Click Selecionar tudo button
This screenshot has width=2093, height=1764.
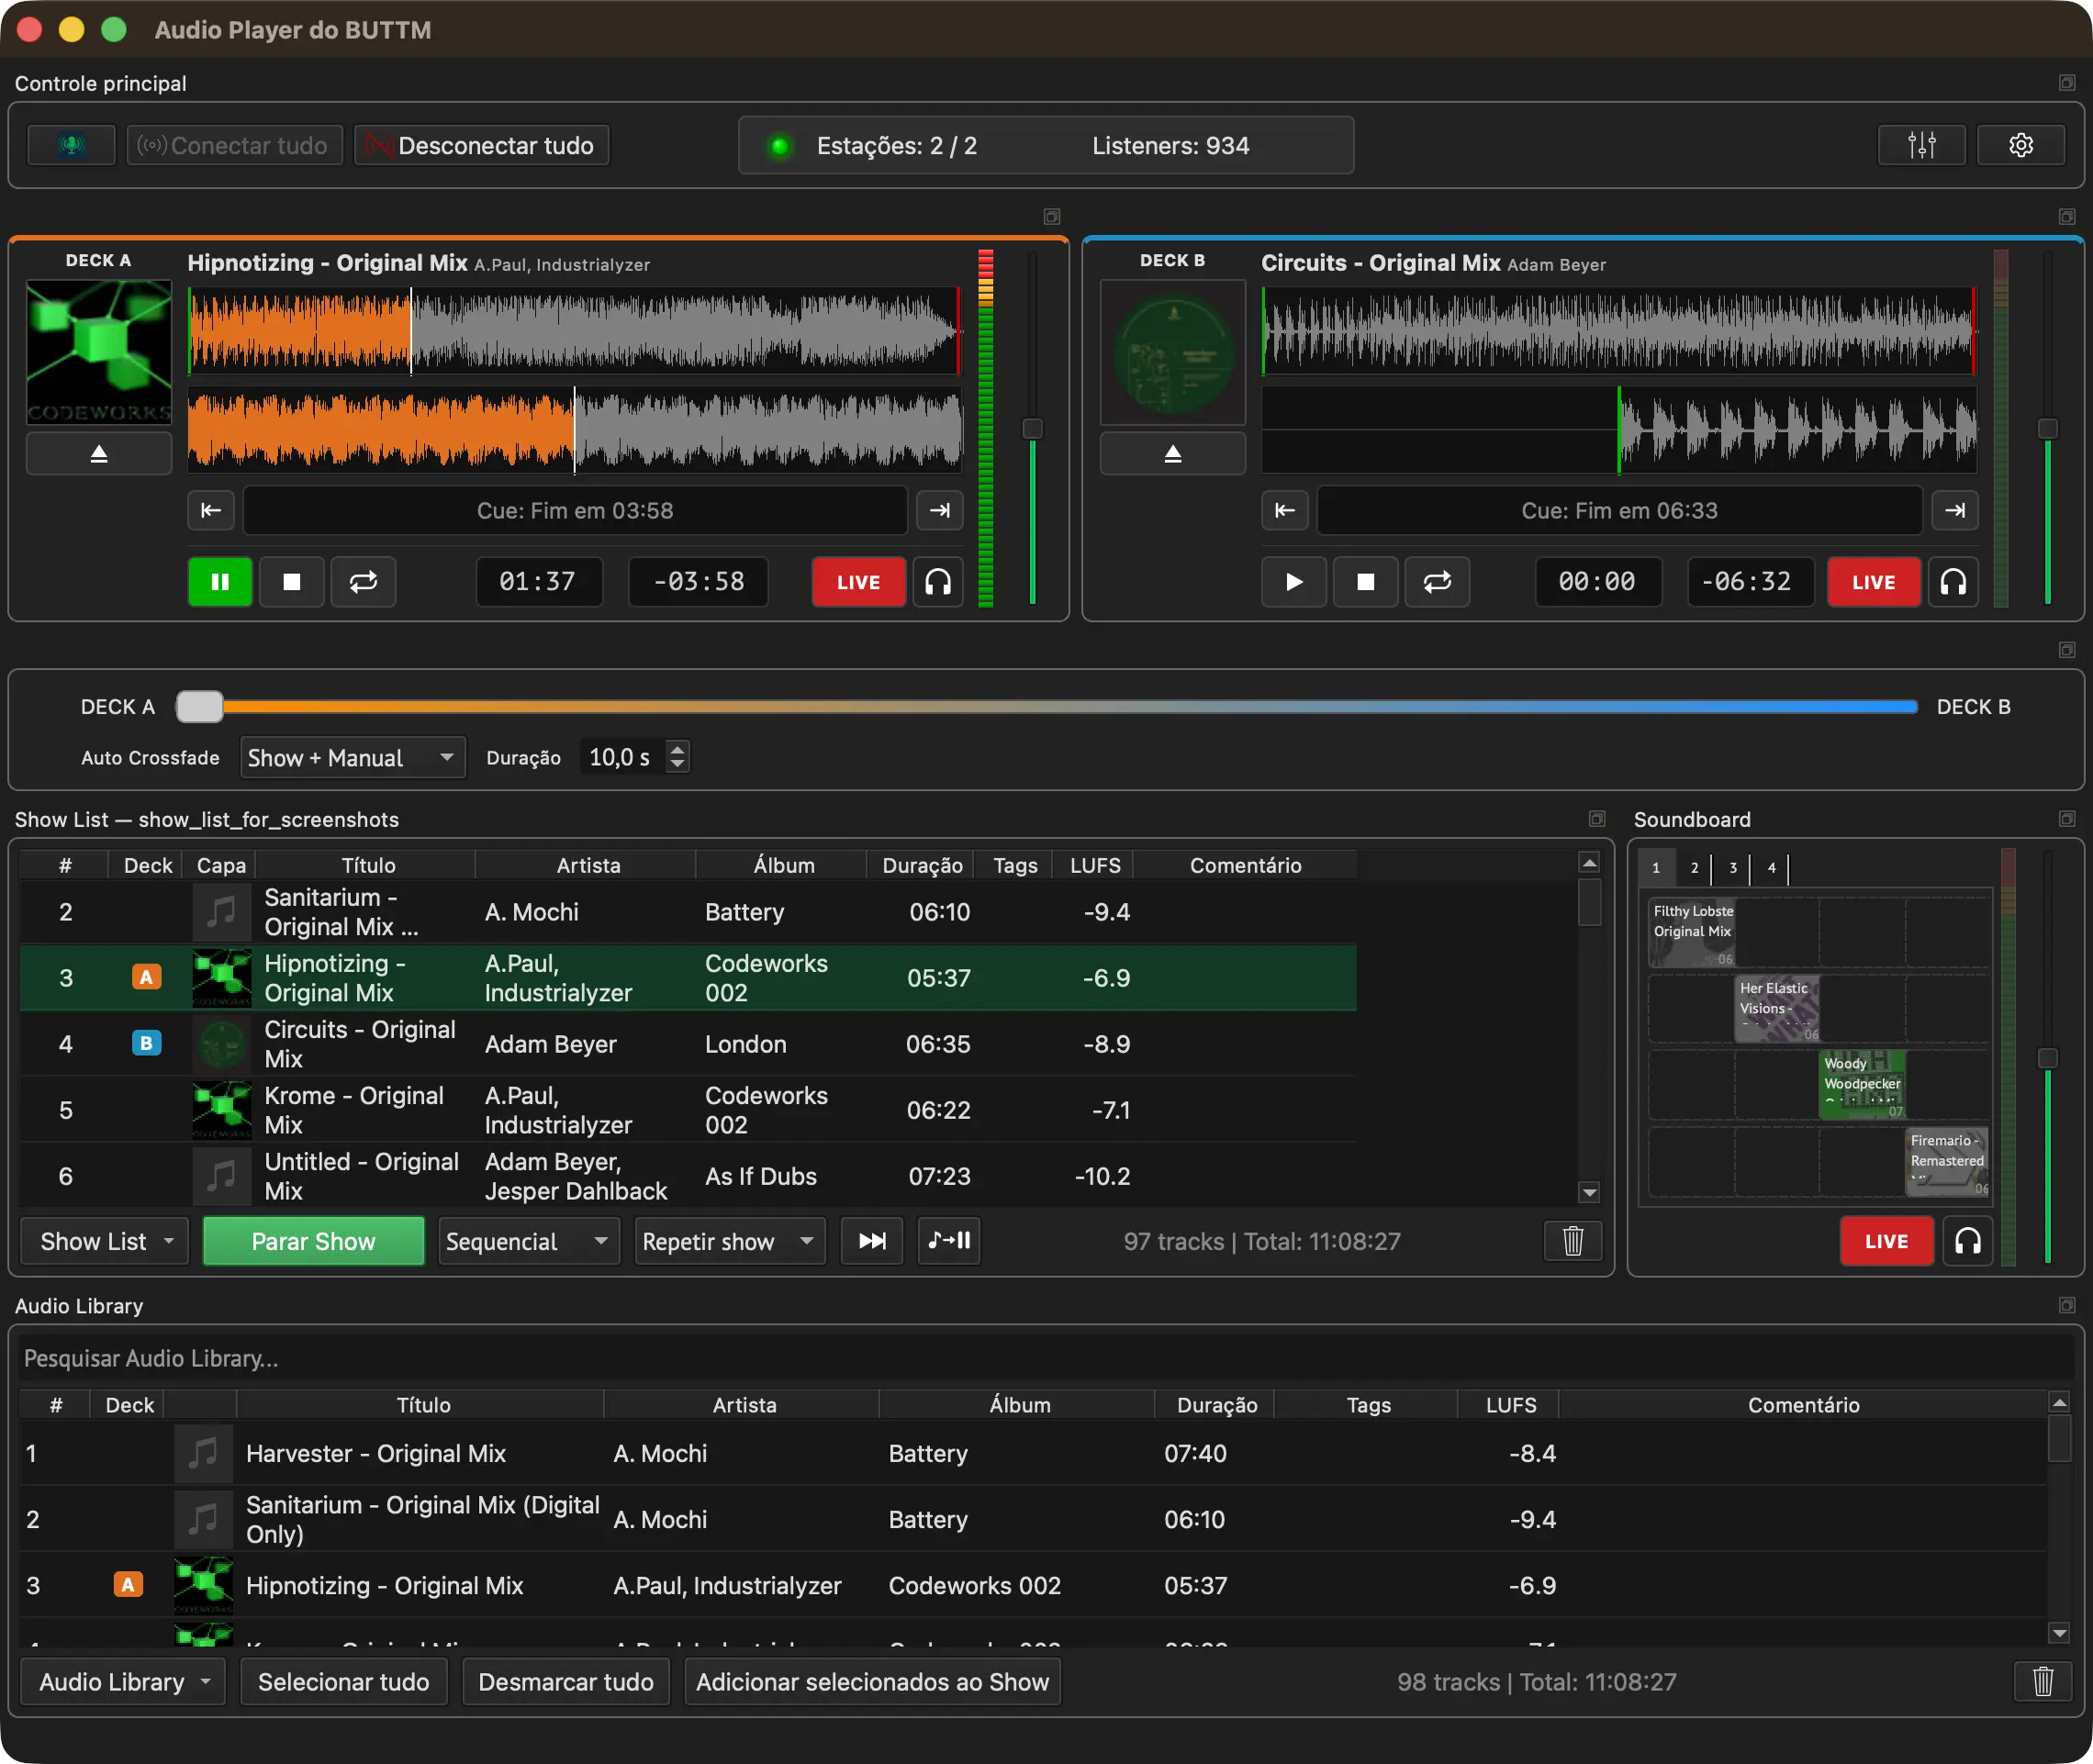pos(344,1682)
